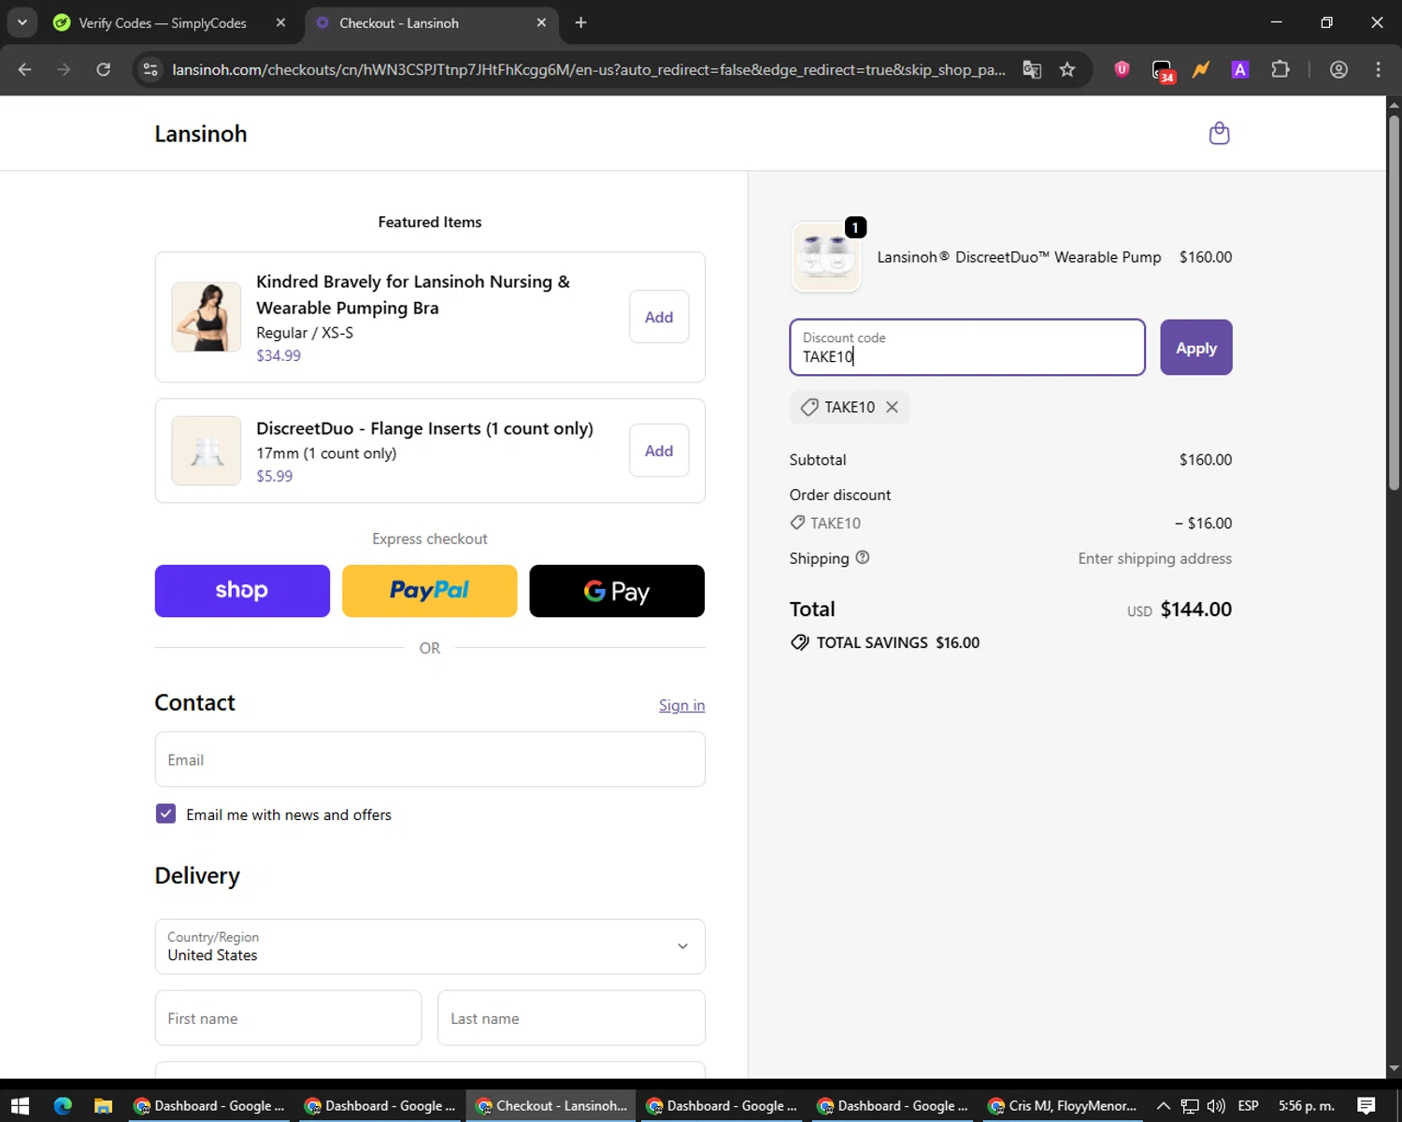Open the purple A extension icon
The width and height of the screenshot is (1402, 1122).
(x=1240, y=69)
